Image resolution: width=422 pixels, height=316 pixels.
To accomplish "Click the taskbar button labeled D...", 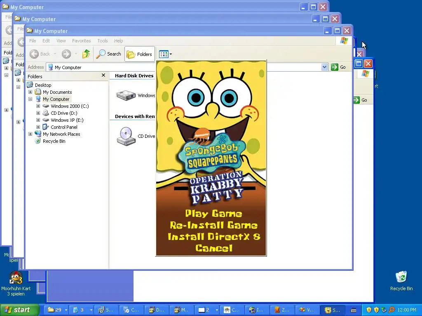I will tap(156, 310).
